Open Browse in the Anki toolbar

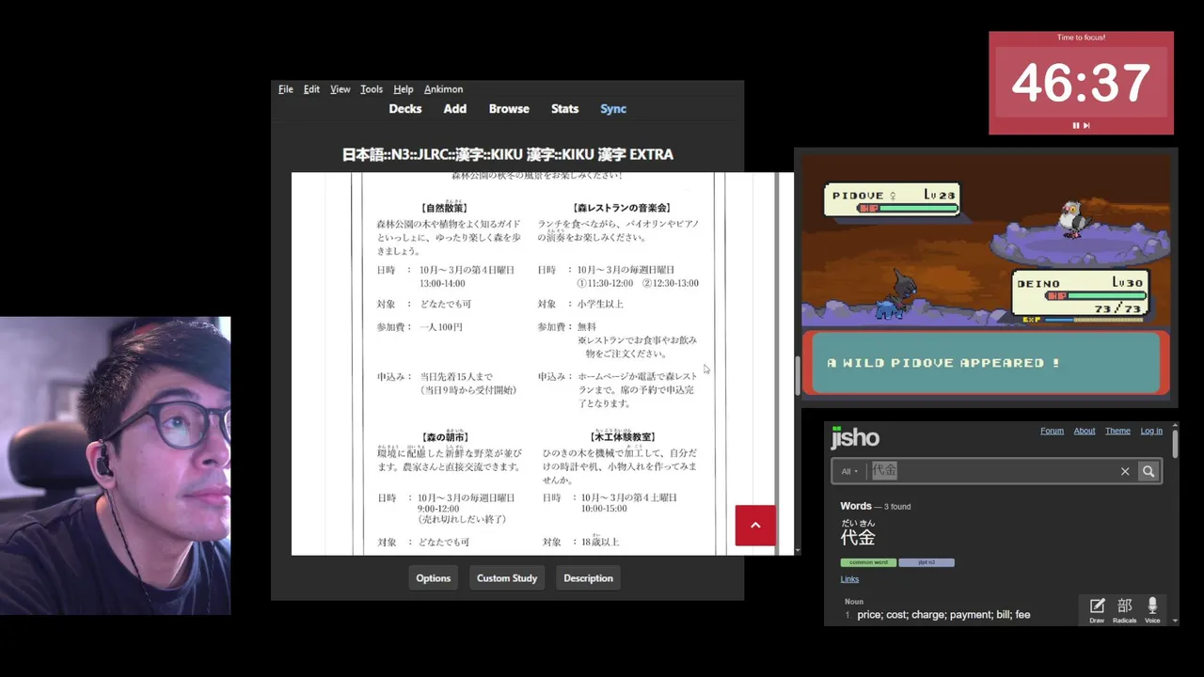click(509, 109)
